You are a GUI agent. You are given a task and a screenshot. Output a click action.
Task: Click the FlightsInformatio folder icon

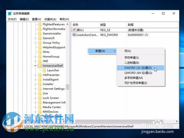(40, 29)
